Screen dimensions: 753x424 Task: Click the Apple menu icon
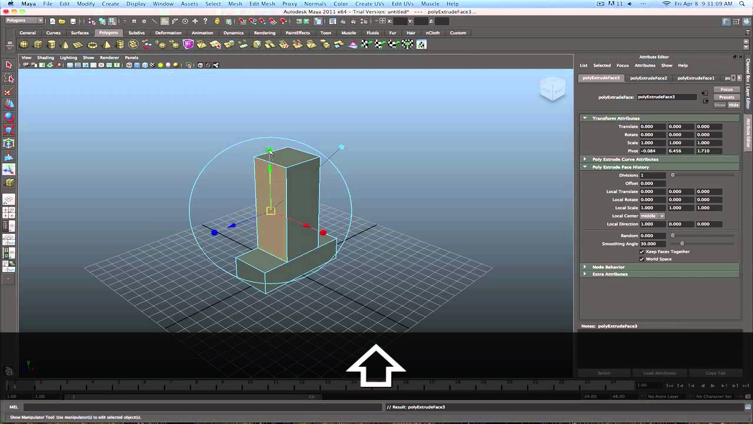[x=10, y=4]
